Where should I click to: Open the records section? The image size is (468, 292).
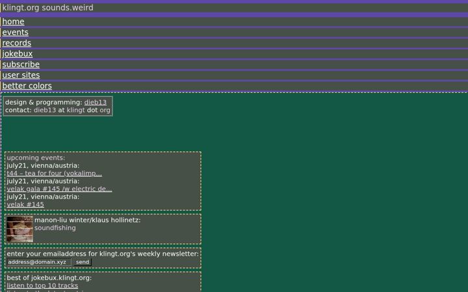coord(17,43)
